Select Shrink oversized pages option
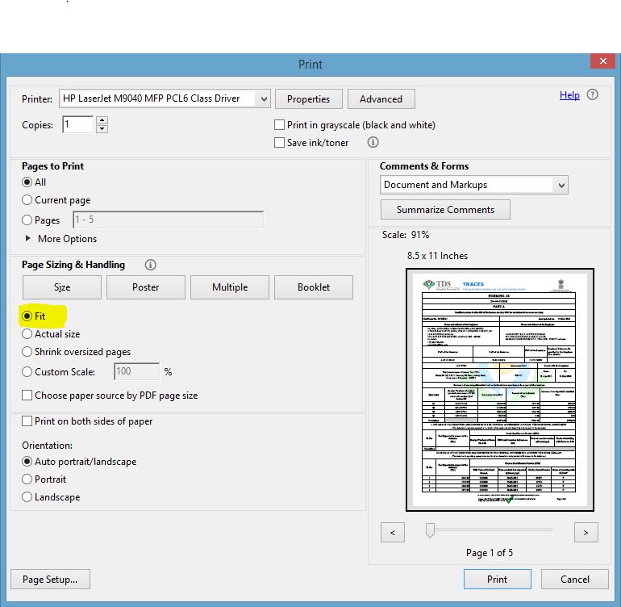621x607 pixels. (27, 352)
